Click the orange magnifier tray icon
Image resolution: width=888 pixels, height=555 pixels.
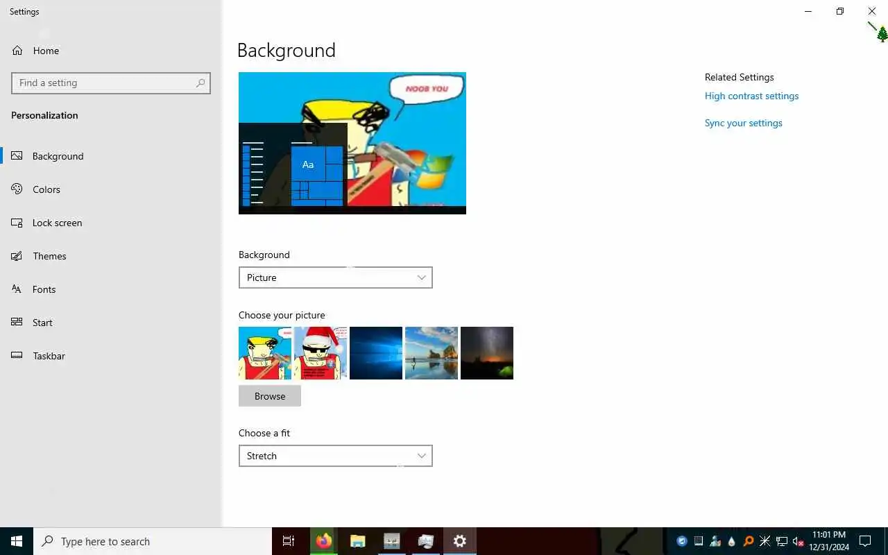749,541
